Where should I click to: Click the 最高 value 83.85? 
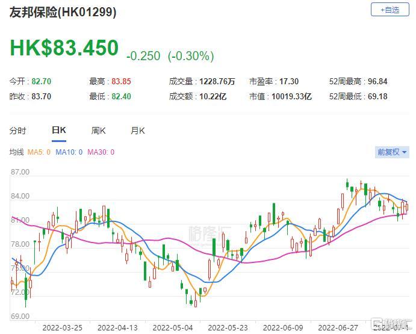121,81
